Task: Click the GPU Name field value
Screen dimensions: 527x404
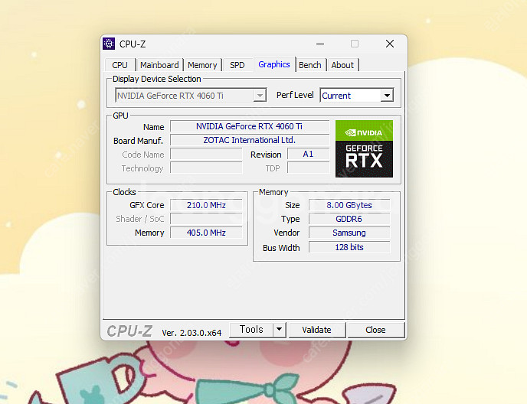Action: [250, 126]
